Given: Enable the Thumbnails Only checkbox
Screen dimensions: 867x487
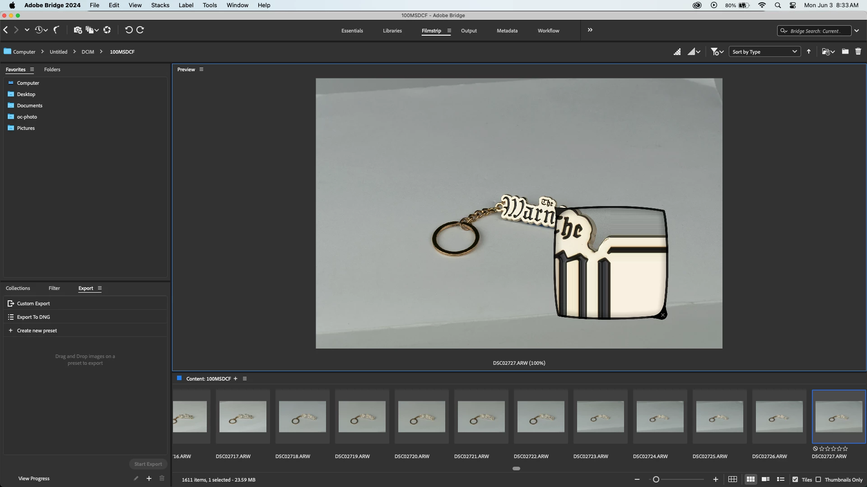Looking at the screenshot, I should [x=818, y=479].
